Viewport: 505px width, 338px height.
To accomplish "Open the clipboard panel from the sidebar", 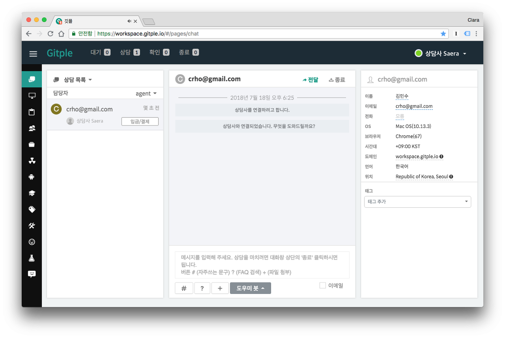I will (32, 111).
